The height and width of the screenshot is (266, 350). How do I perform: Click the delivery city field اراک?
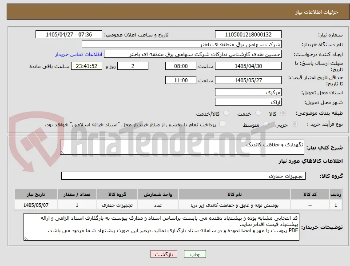(248, 102)
